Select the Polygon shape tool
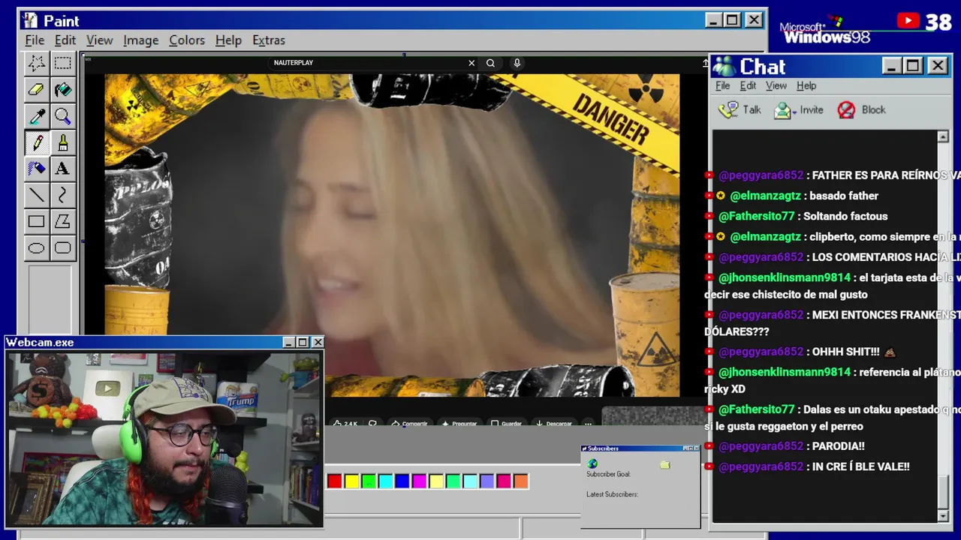Image resolution: width=961 pixels, height=540 pixels. (62, 221)
